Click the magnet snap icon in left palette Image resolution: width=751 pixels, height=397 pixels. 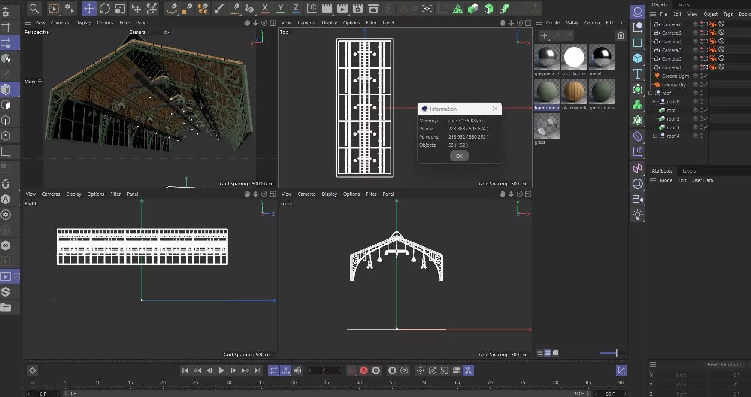click(x=6, y=184)
